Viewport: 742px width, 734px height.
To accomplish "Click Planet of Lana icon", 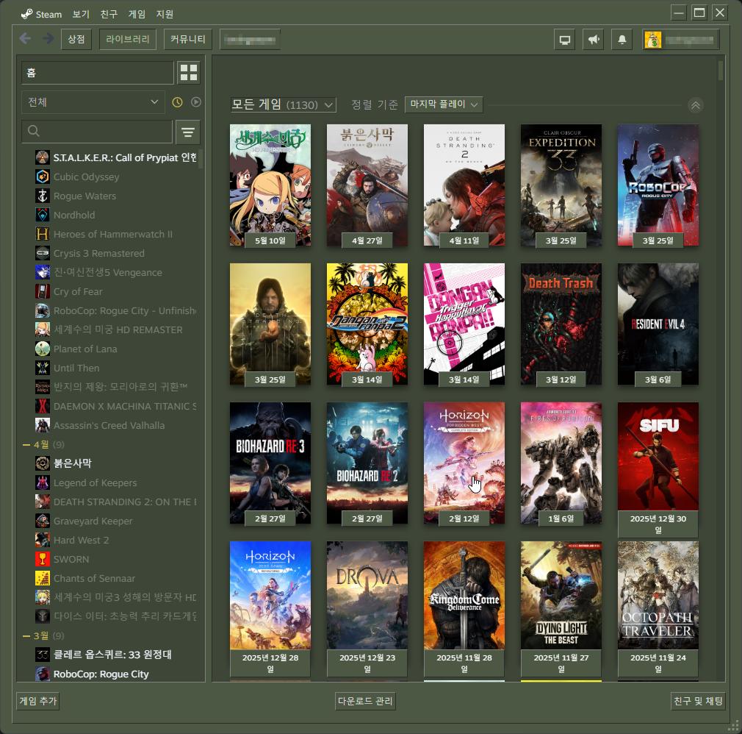I will coord(43,349).
